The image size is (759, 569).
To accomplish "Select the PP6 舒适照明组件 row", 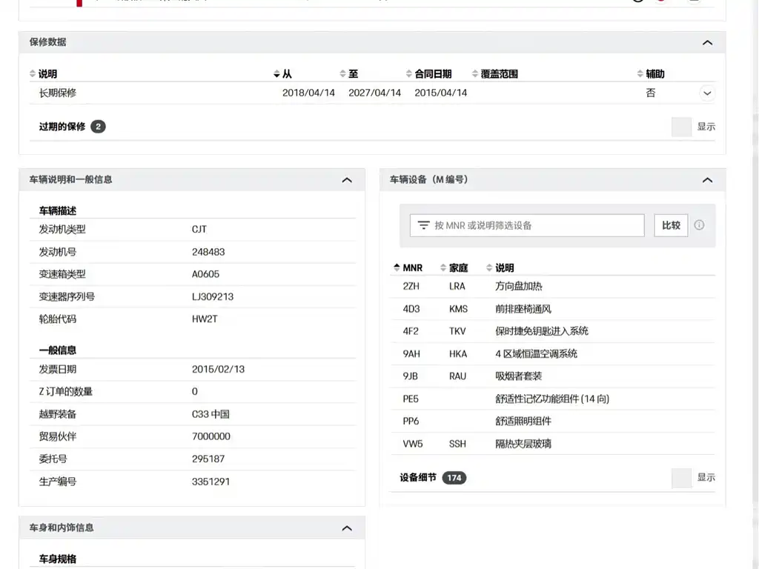I will click(x=552, y=422).
